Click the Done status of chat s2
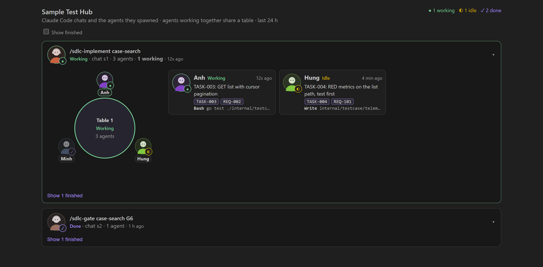Viewport: 543px width, 267px height. (75, 226)
